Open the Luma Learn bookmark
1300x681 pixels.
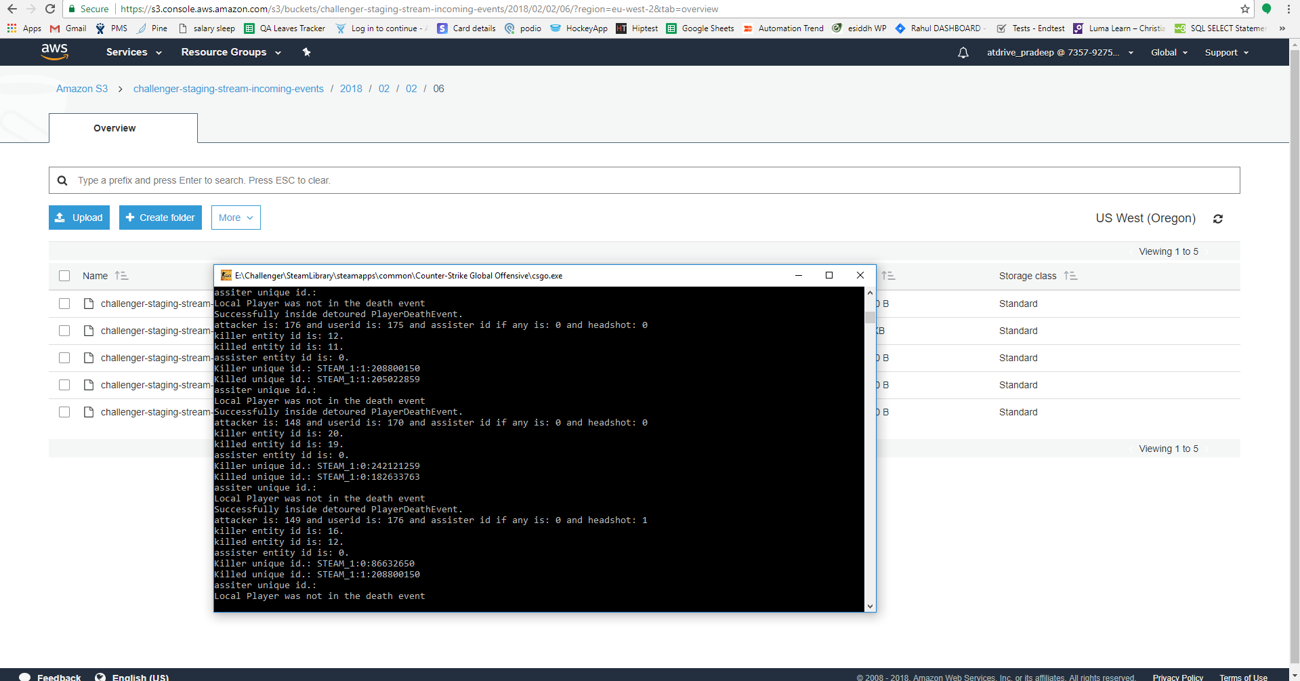point(1119,28)
